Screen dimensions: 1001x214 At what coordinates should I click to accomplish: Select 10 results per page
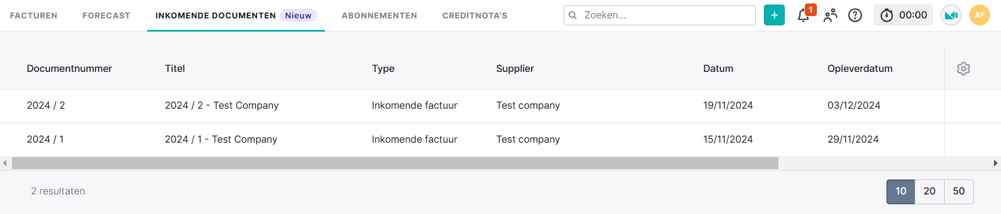point(901,192)
